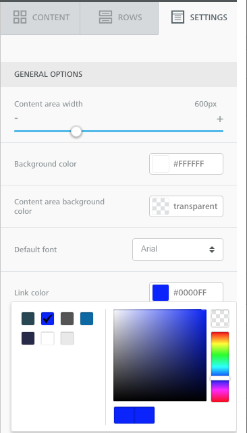
Task: Select the dark teal preset swatch
Action: [28, 318]
